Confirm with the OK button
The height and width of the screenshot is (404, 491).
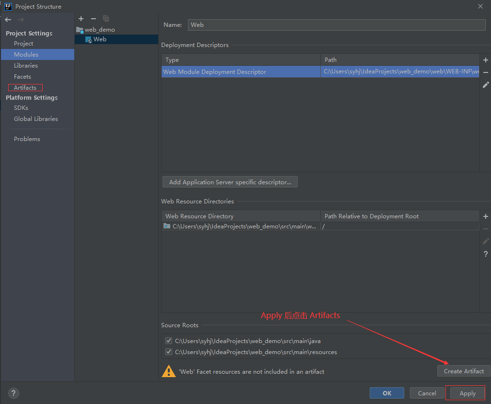(x=387, y=393)
